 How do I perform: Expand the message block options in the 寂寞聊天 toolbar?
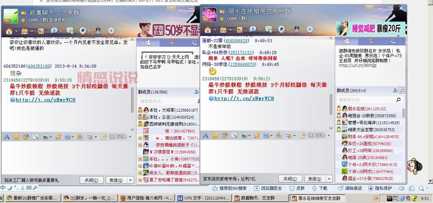96,137
